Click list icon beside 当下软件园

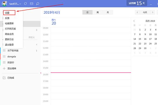4,50
